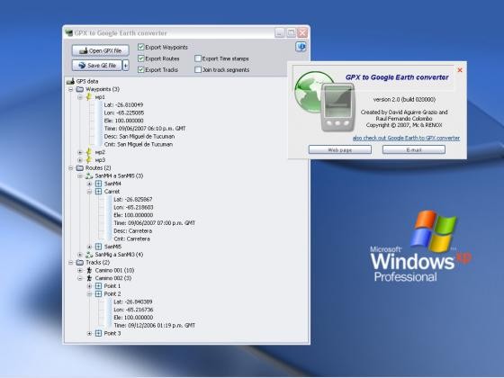Screen dimensions: 504x378
Task: Close the About dialog with the red X
Action: [460, 70]
